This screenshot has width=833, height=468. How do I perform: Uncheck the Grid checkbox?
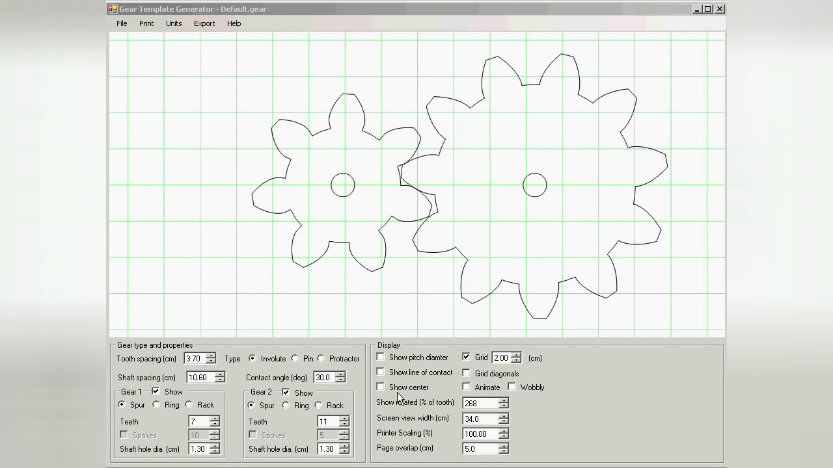466,357
